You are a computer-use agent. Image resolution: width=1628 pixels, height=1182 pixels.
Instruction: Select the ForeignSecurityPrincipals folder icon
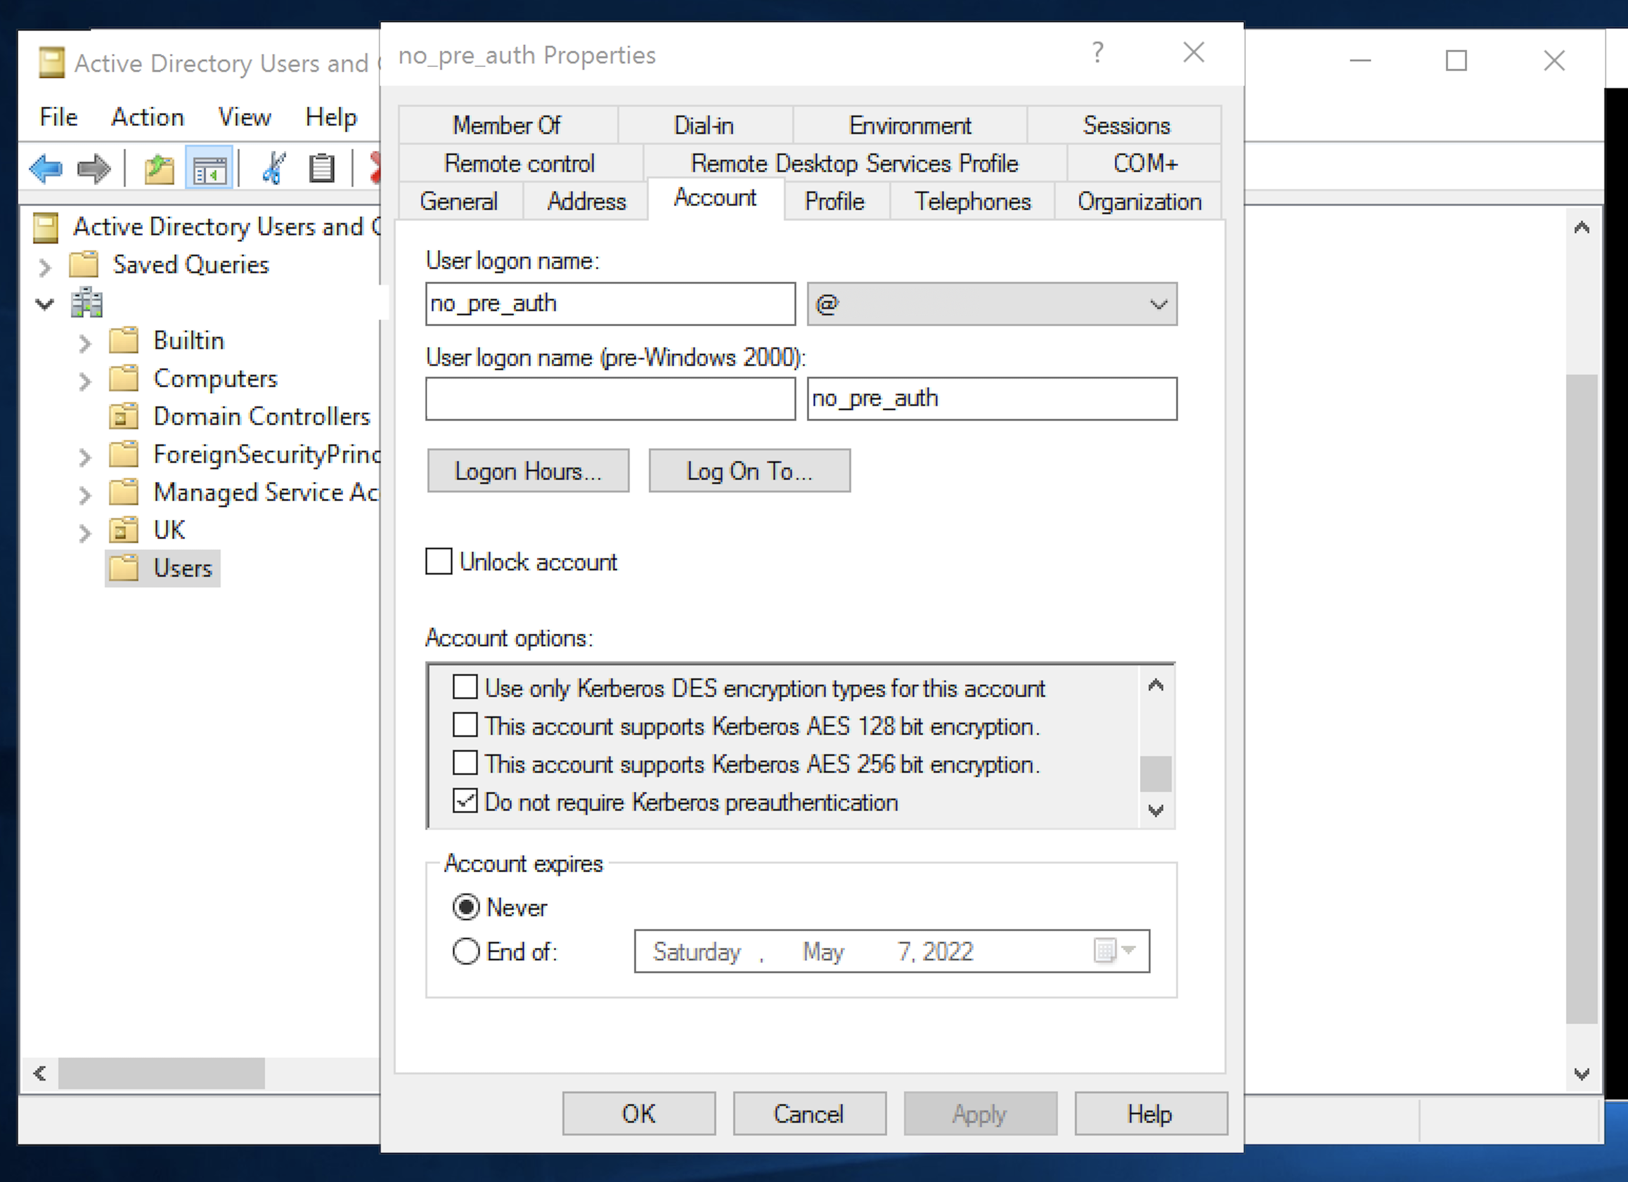(124, 454)
